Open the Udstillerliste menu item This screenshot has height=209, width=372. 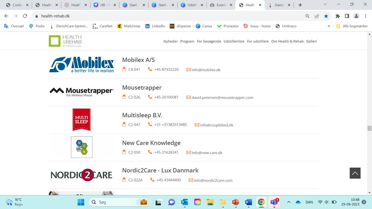[x=234, y=41]
